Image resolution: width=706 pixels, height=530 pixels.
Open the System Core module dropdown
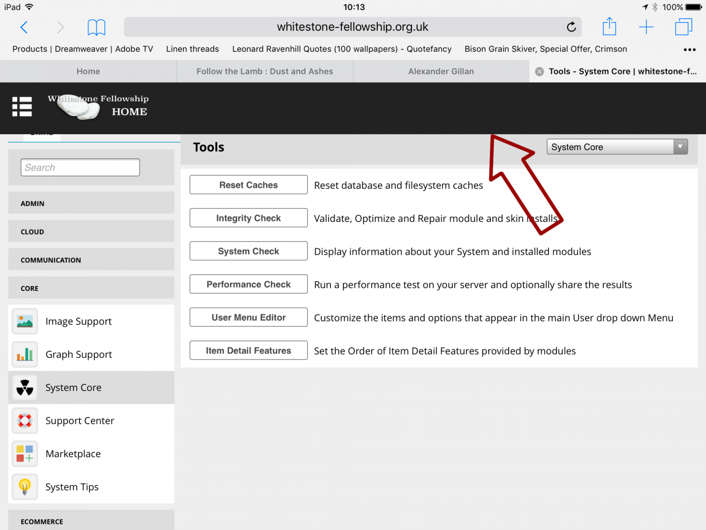pyautogui.click(x=617, y=147)
